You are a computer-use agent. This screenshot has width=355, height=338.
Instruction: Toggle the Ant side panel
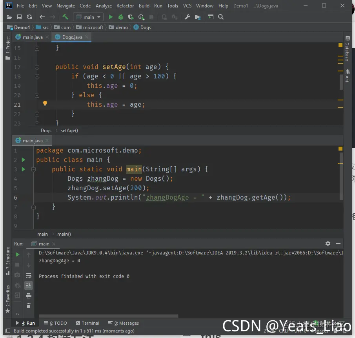click(347, 76)
